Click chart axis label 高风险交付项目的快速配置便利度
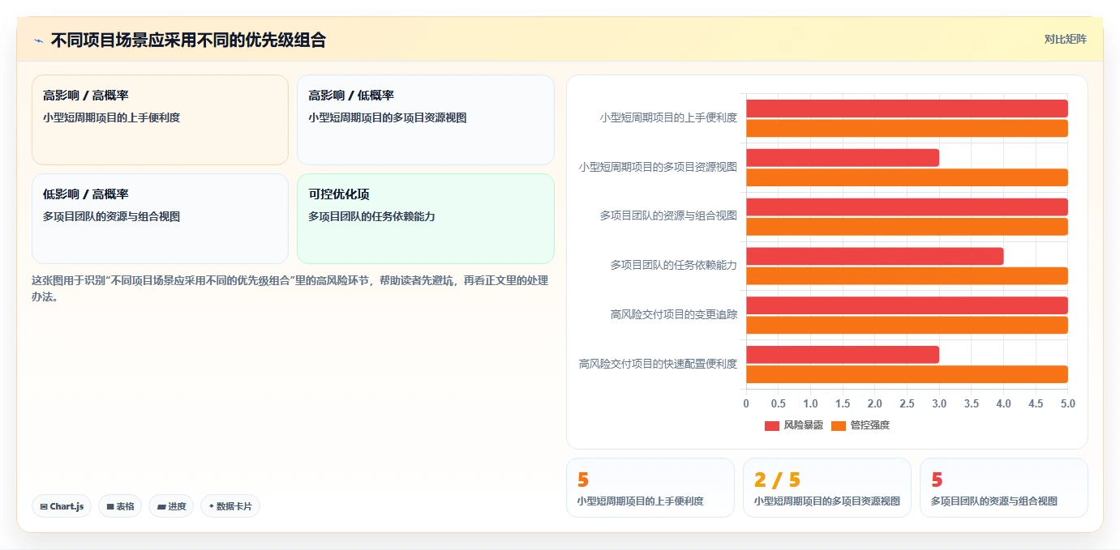 [658, 364]
